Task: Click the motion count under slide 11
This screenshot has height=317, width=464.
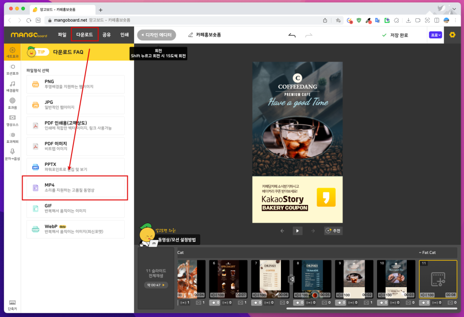Action: [437, 303]
